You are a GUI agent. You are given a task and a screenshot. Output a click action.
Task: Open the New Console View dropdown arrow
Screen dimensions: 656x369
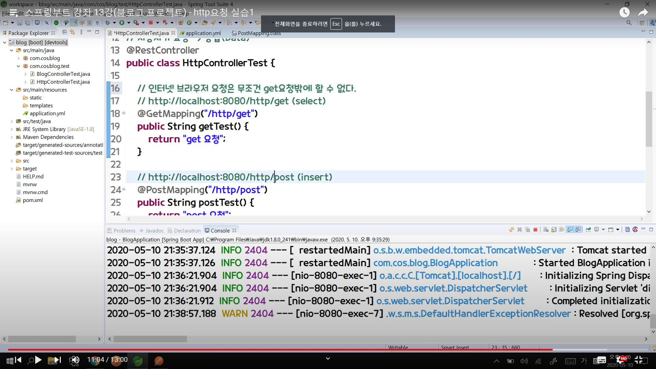pyautogui.click(x=618, y=230)
